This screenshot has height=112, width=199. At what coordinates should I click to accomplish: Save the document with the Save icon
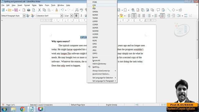click(16, 10)
